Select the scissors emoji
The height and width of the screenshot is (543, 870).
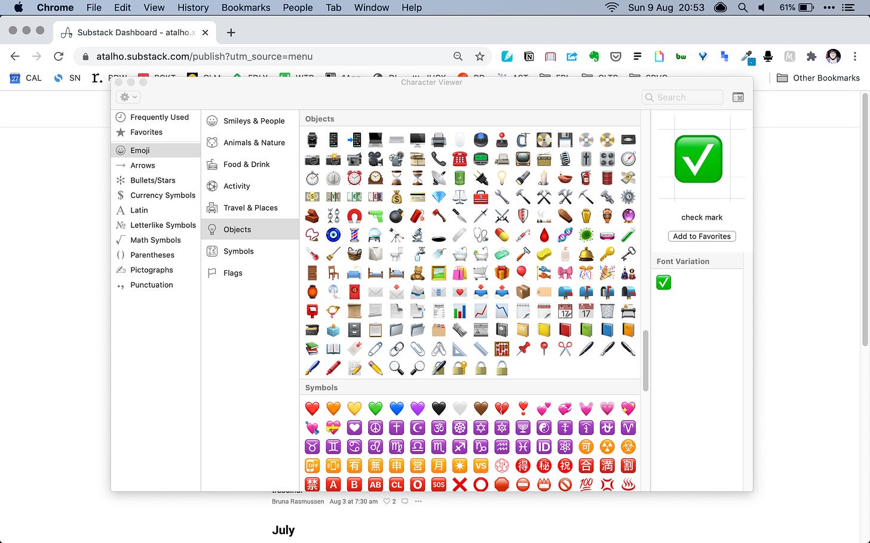pos(565,348)
